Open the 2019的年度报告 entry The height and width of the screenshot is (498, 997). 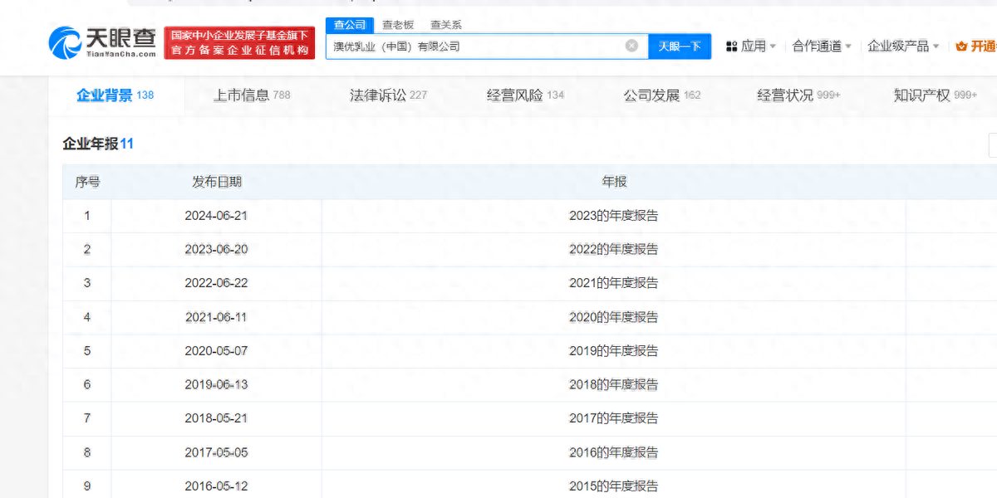pyautogui.click(x=614, y=351)
